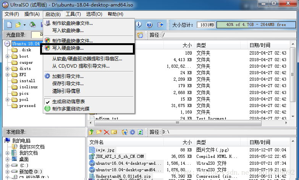Click the blue info icon in toolbar
The image size is (299, 180).
pos(139,24)
